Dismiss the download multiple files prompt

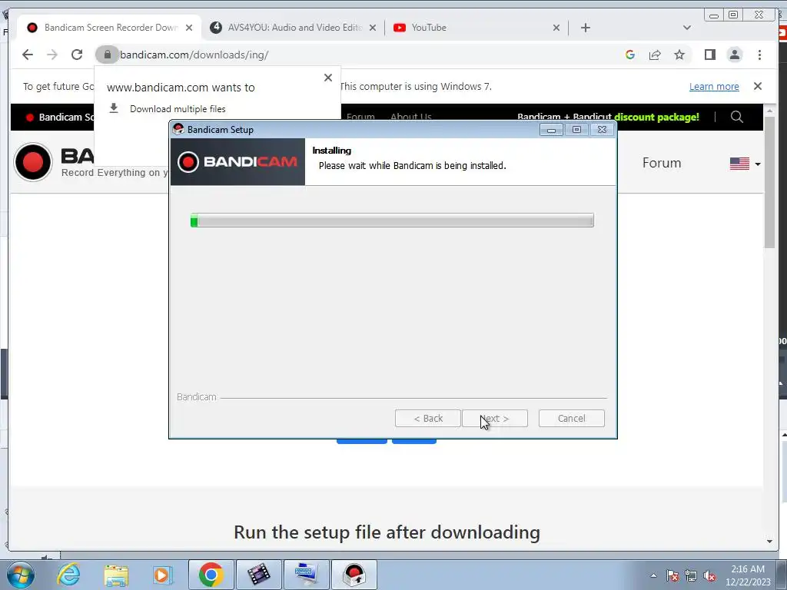click(x=327, y=78)
